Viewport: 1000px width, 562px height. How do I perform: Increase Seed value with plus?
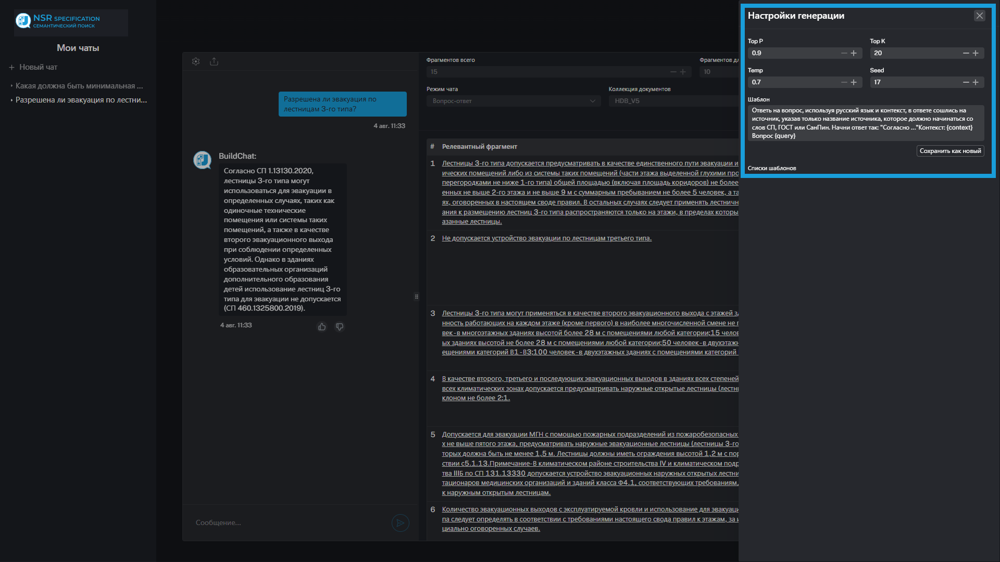pos(976,82)
